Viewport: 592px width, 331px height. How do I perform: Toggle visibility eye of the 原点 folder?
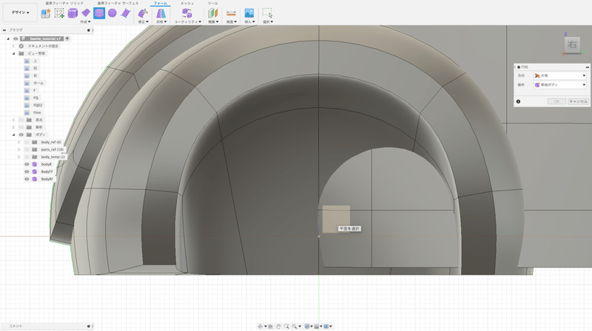coord(21,120)
